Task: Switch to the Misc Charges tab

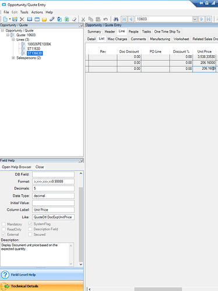Action: [117, 39]
